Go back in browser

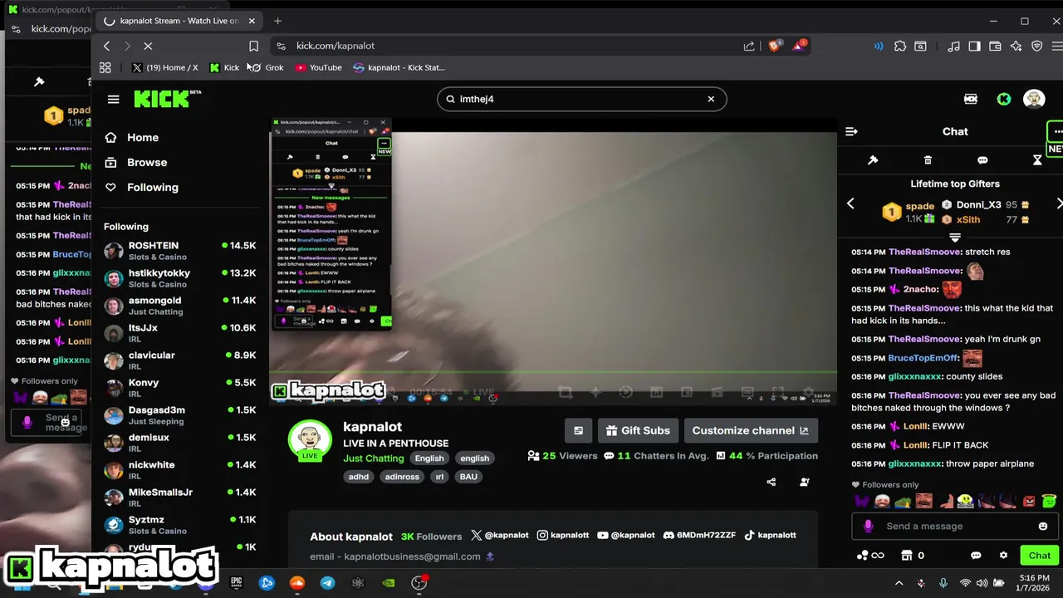point(107,46)
